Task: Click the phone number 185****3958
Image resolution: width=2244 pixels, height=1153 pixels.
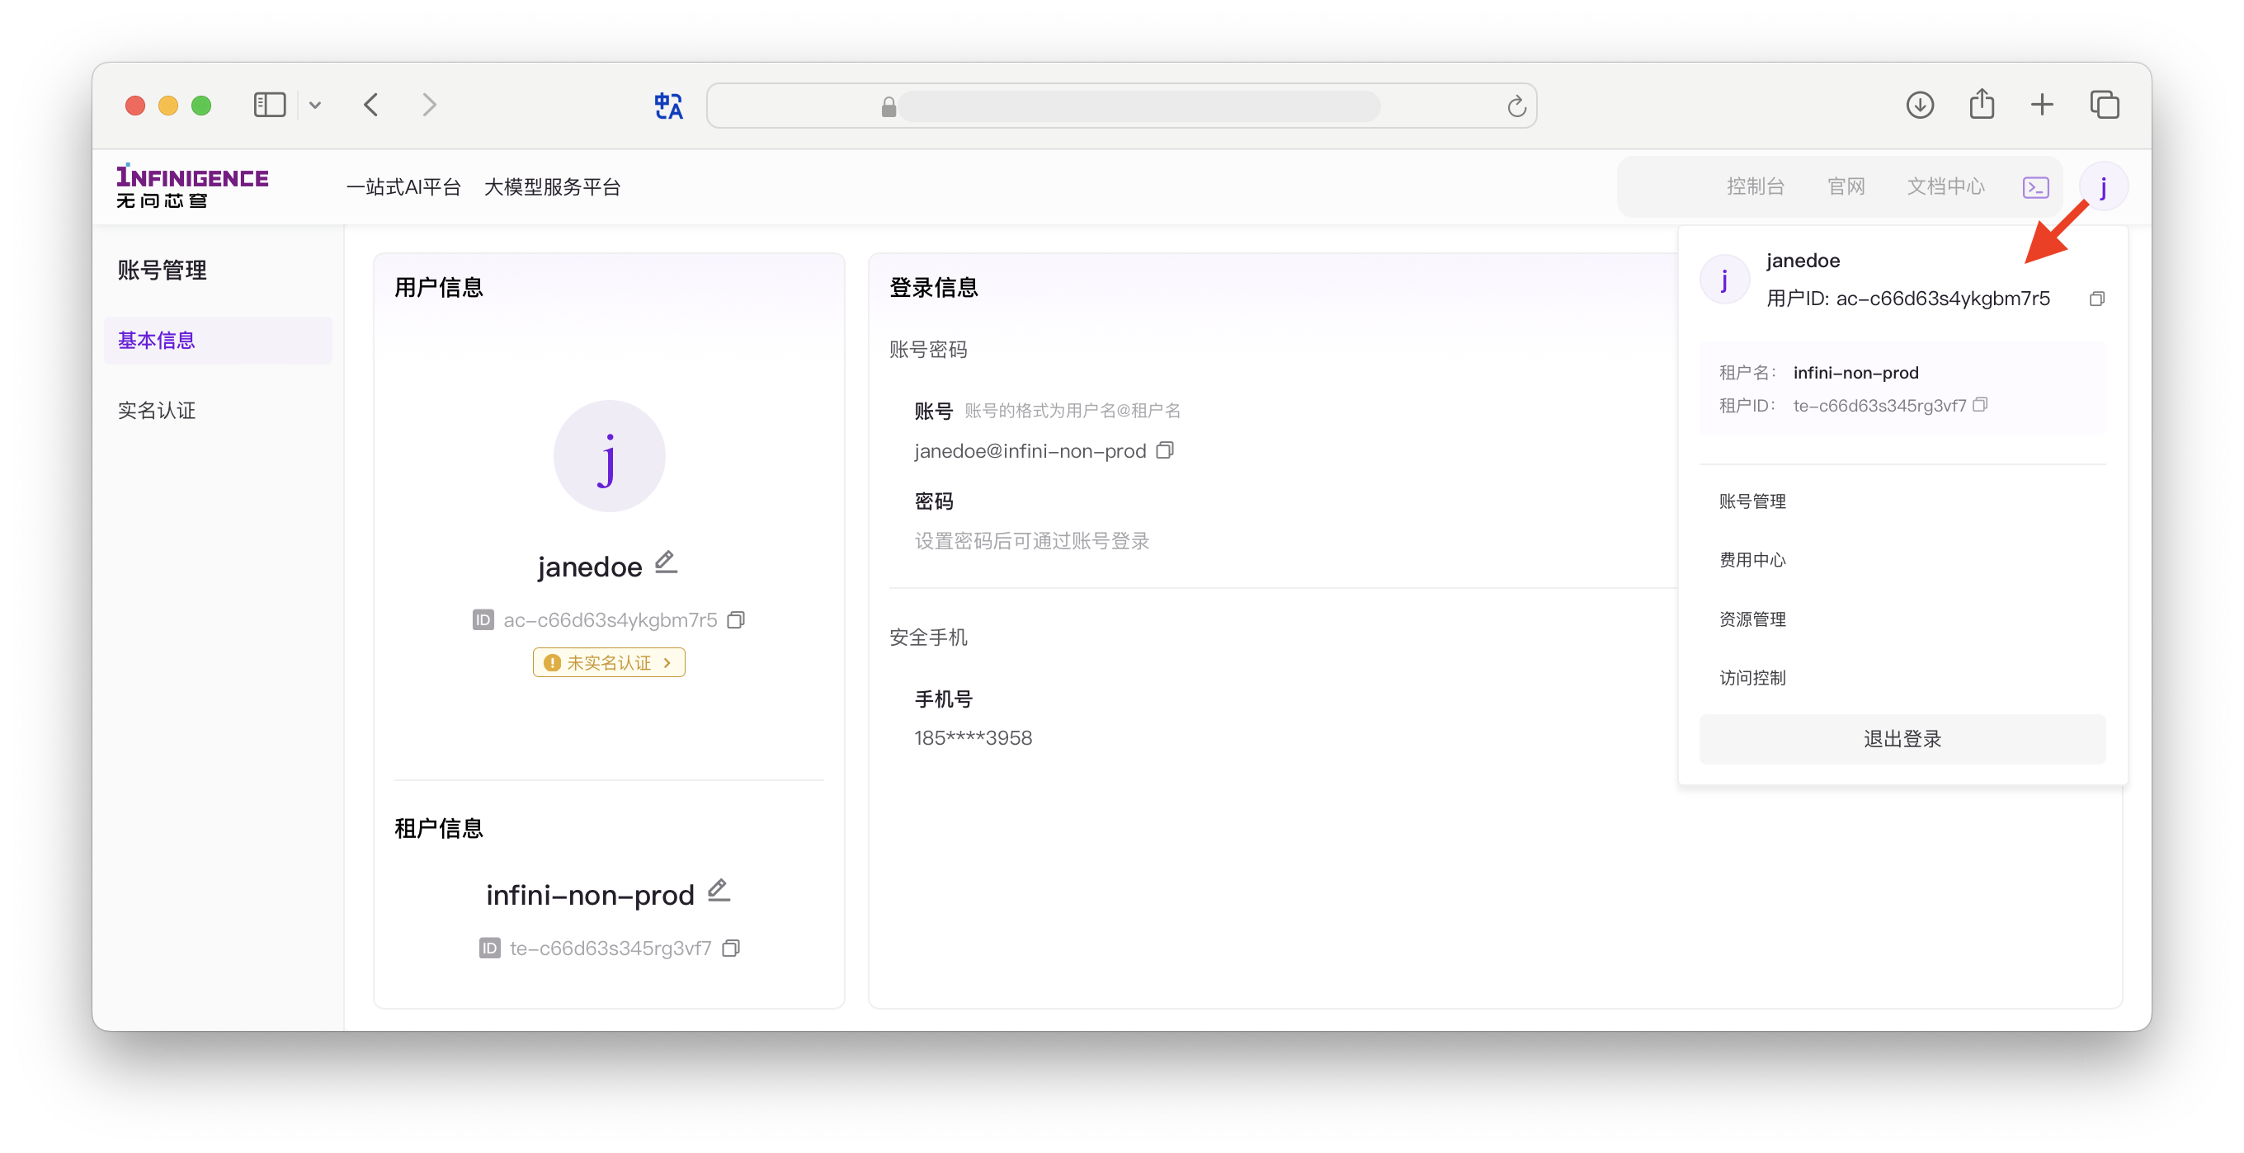Action: coord(973,738)
